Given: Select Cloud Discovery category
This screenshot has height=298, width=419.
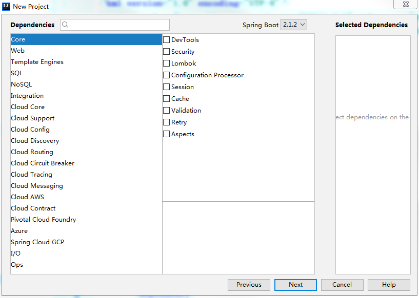Looking at the screenshot, I should [x=86, y=141].
